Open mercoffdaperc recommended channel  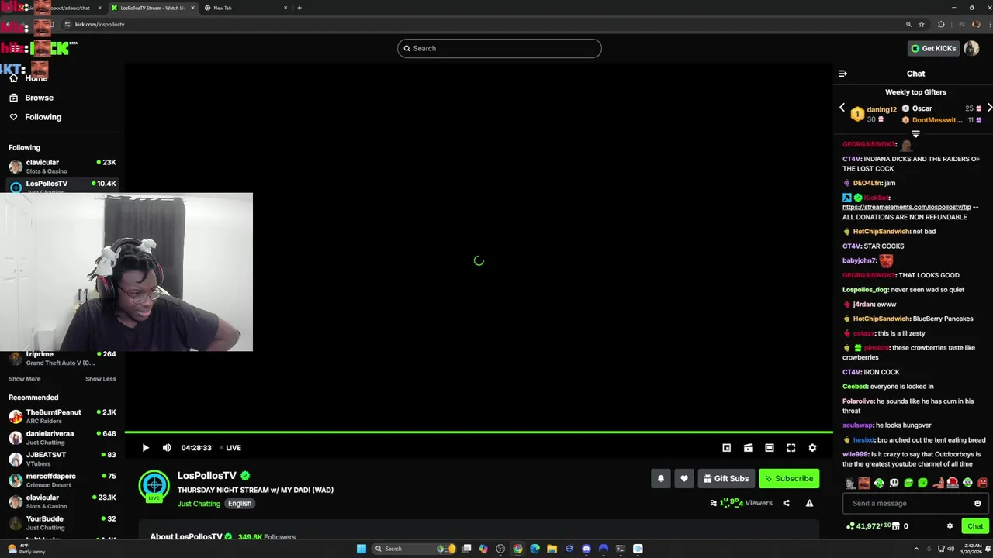click(62, 480)
